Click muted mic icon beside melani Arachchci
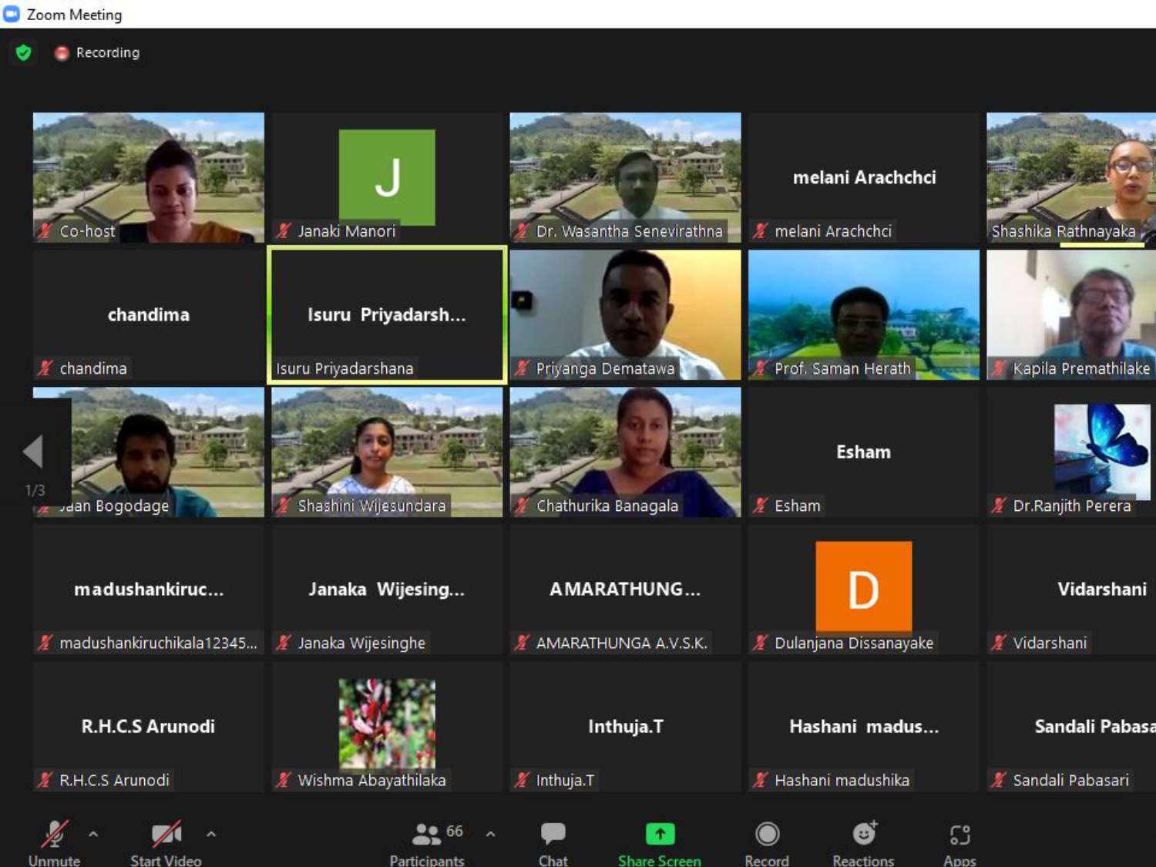This screenshot has height=867, width=1156. (761, 231)
